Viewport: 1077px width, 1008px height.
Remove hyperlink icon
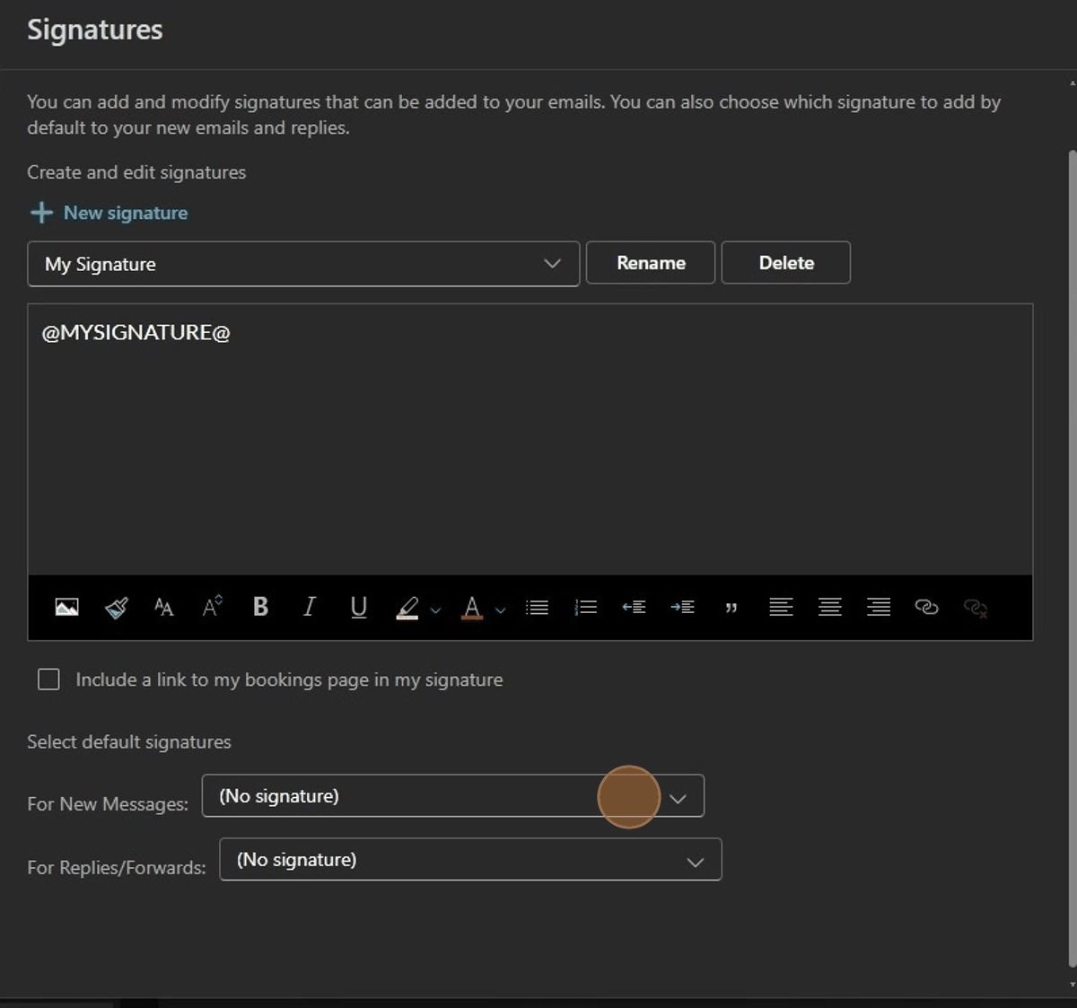pos(976,609)
